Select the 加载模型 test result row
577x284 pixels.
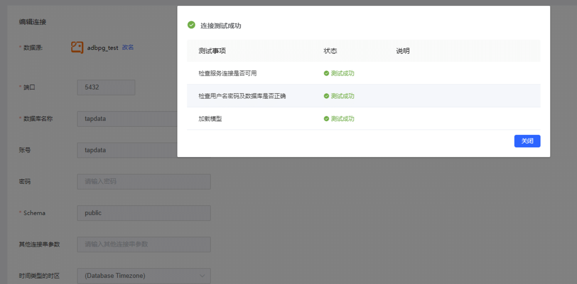[x=364, y=119]
